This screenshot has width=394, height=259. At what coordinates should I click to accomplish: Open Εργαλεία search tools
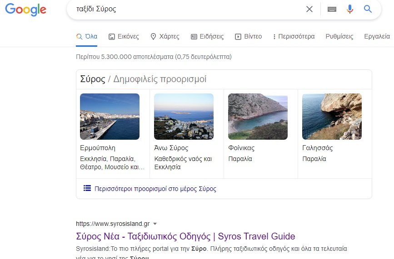(x=377, y=36)
